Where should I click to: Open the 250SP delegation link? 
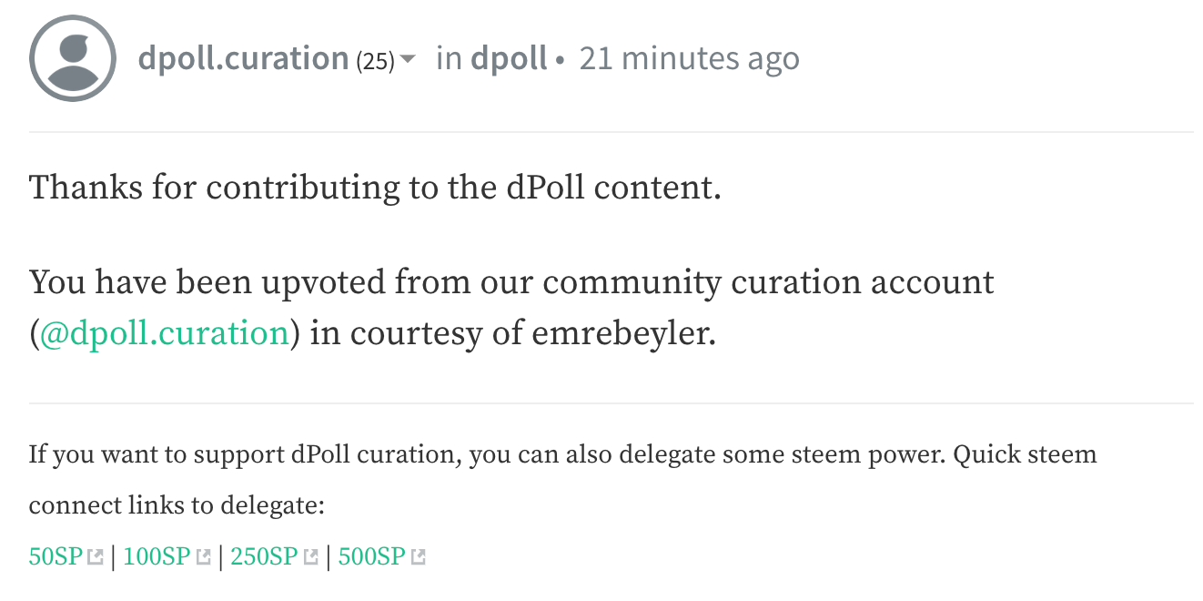click(264, 556)
